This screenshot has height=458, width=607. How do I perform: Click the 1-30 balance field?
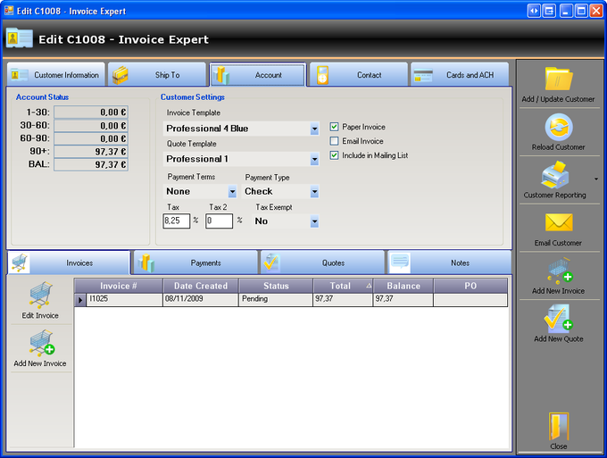[91, 112]
